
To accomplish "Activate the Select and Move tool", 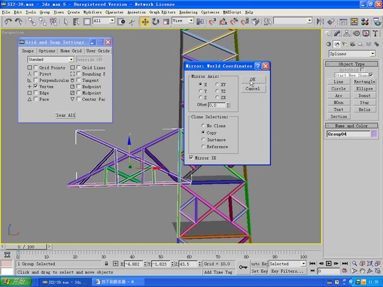I will pyautogui.click(x=145, y=22).
